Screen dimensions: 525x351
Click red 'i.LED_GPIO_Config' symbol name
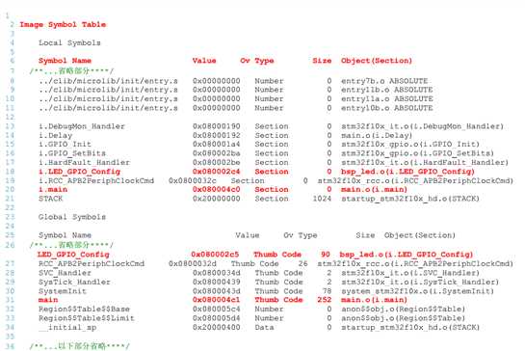pos(79,172)
